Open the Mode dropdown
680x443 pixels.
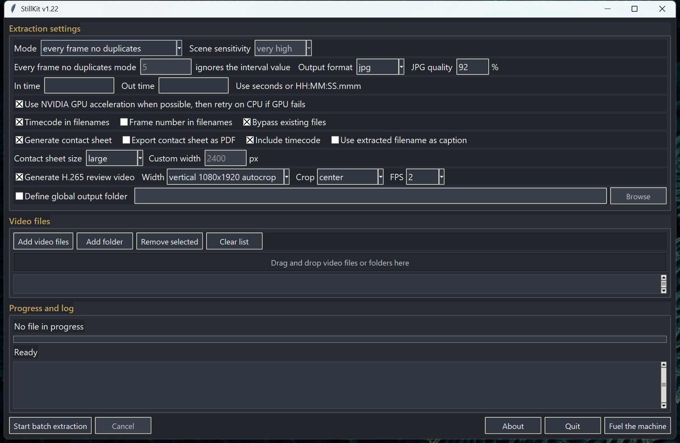[179, 48]
